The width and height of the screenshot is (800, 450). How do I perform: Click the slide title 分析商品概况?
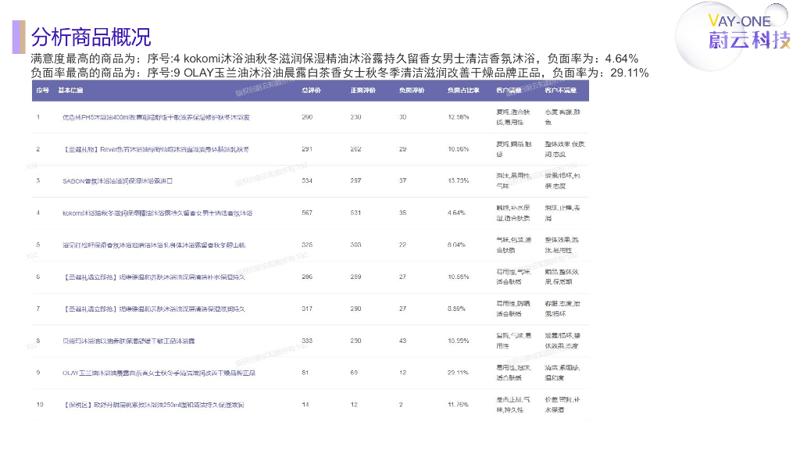point(91,37)
